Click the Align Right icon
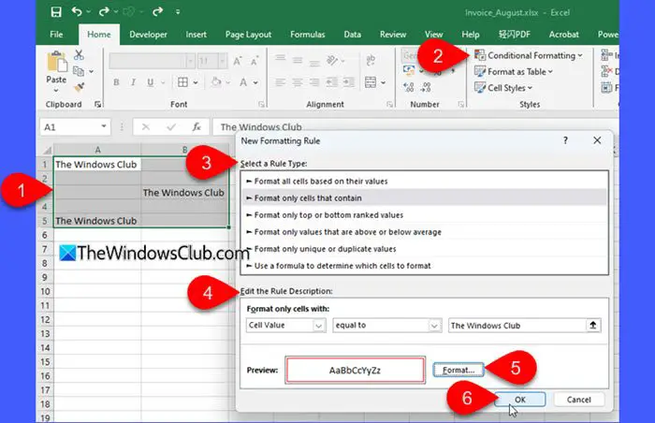Viewport: 655px width, 423px height. 314,82
